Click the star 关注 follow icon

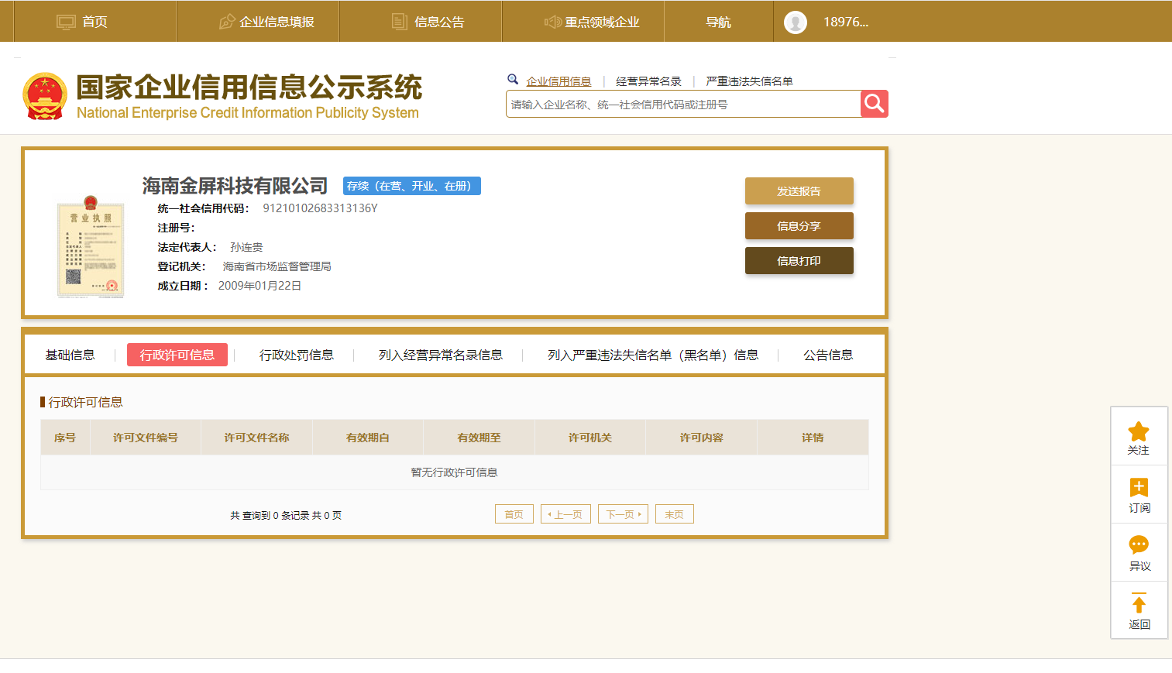pos(1138,432)
